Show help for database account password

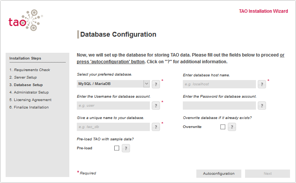click(x=262, y=106)
